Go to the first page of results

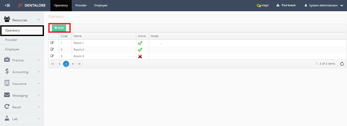pyautogui.click(x=53, y=64)
